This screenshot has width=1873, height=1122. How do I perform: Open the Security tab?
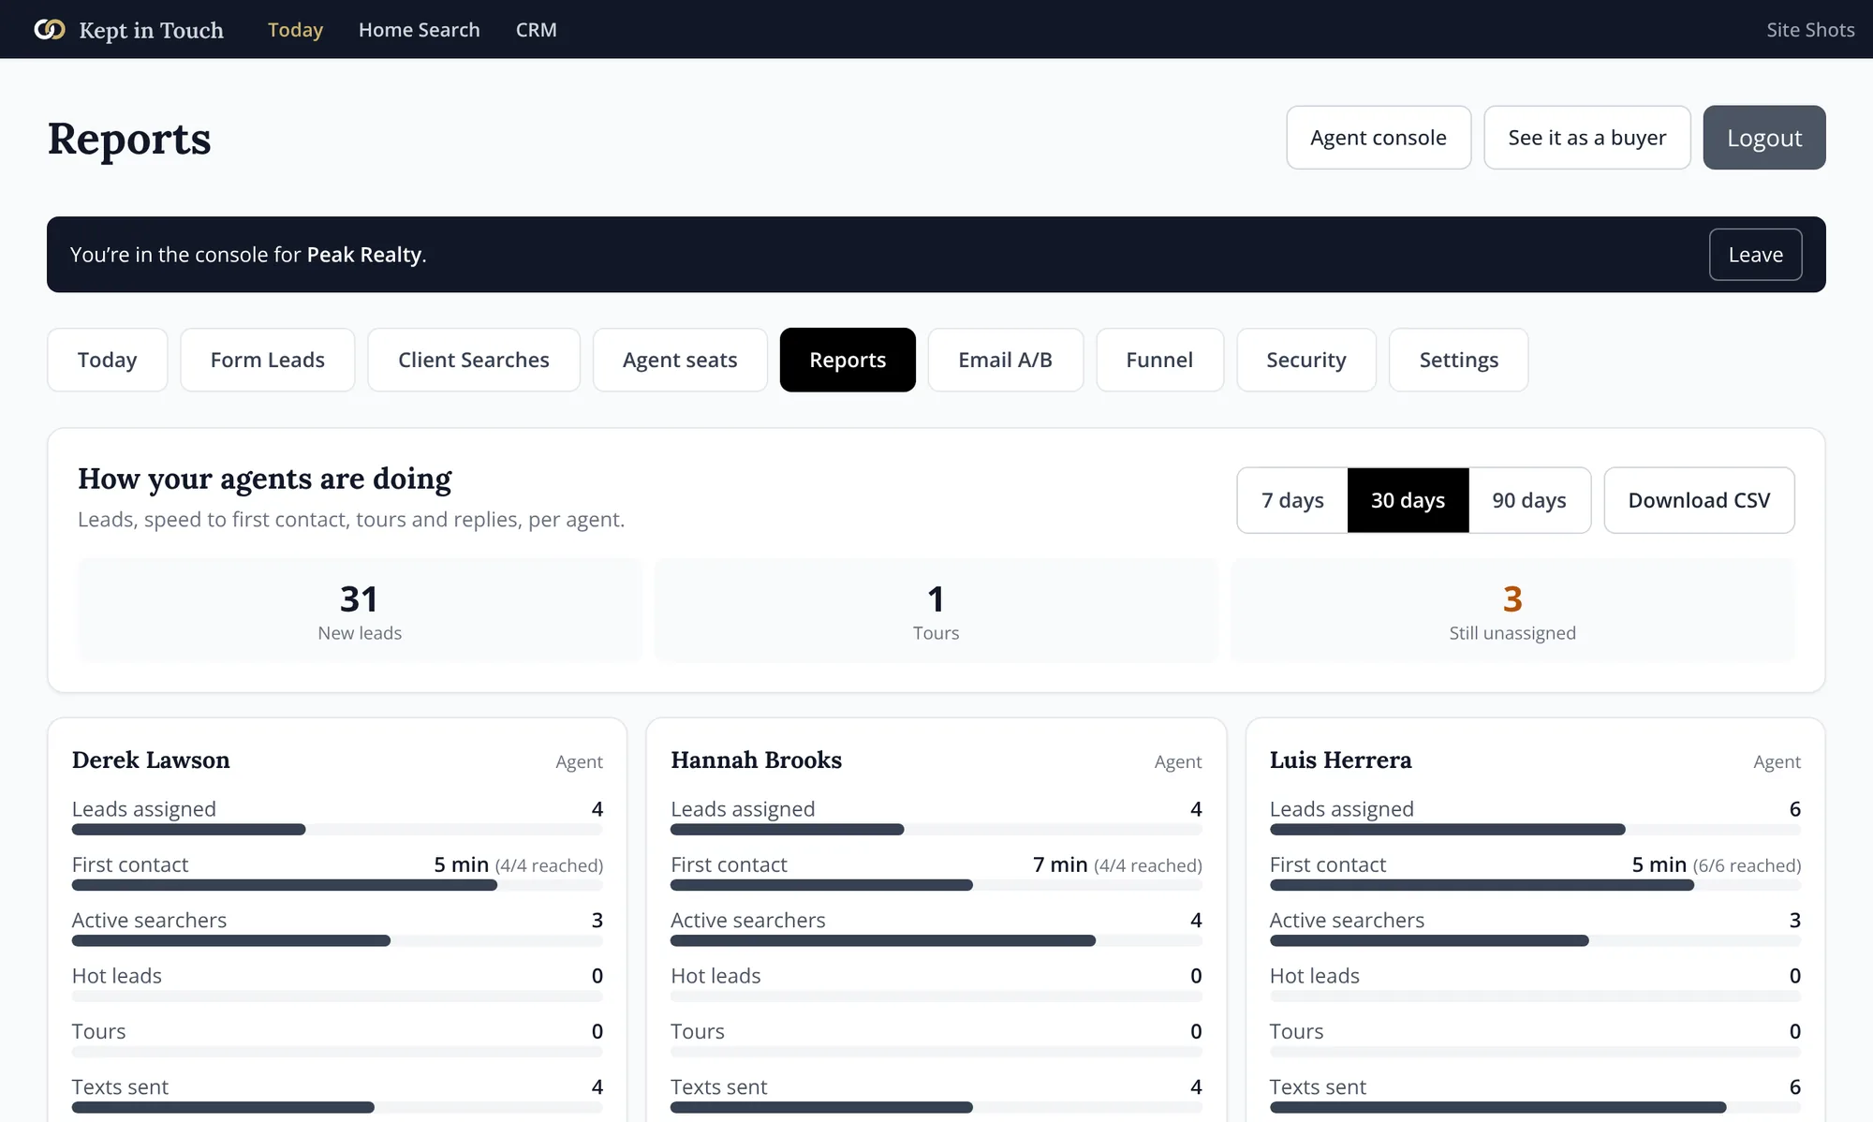coord(1306,360)
